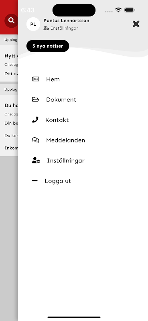Viewport: 148px width, 321px height.
Task: Tap the Logga ut dash icon
Action: (35, 181)
